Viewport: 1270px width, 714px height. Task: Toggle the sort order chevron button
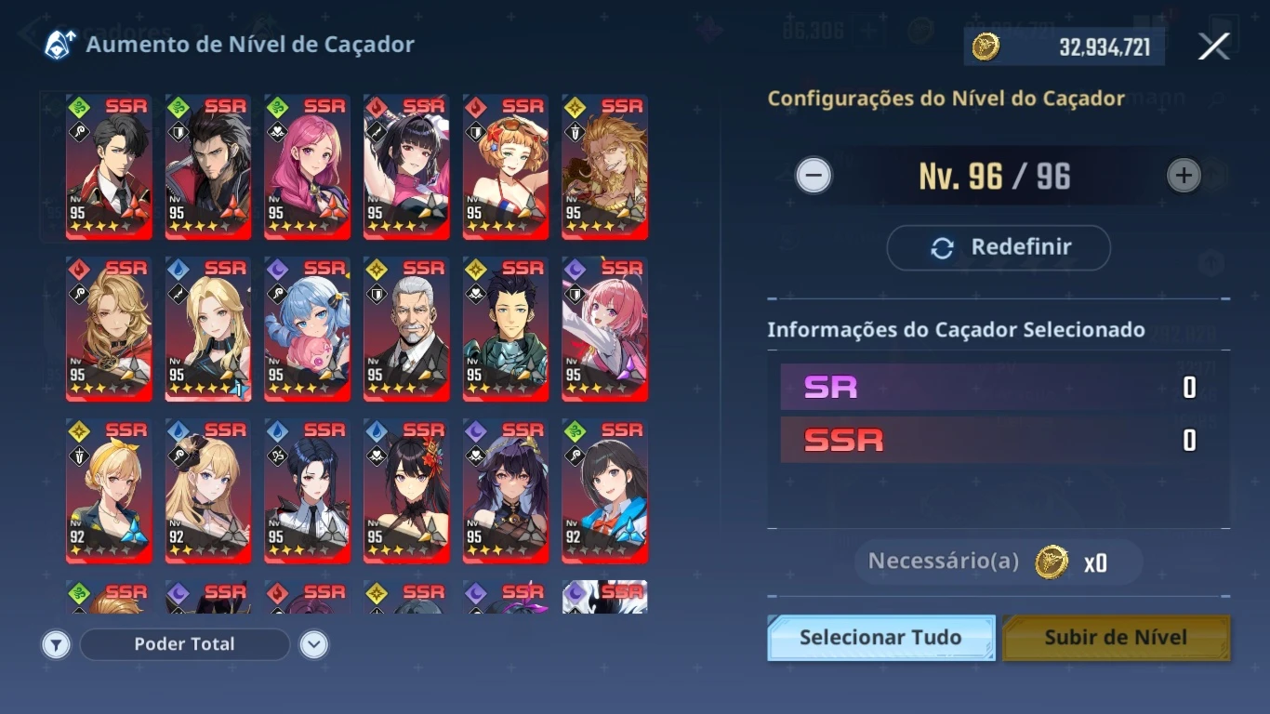314,644
